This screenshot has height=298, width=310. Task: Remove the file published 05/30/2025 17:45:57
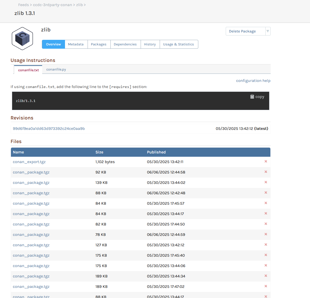coord(266,203)
